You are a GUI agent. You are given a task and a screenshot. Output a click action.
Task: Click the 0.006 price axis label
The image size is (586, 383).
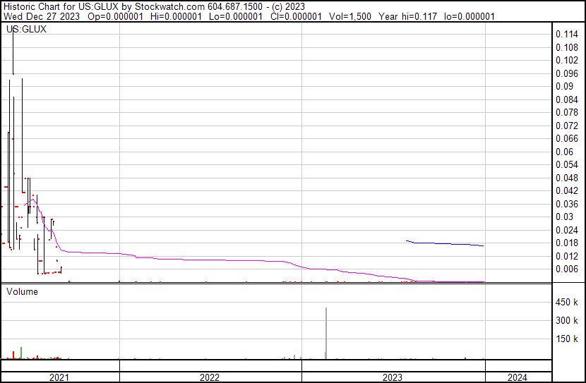click(566, 269)
